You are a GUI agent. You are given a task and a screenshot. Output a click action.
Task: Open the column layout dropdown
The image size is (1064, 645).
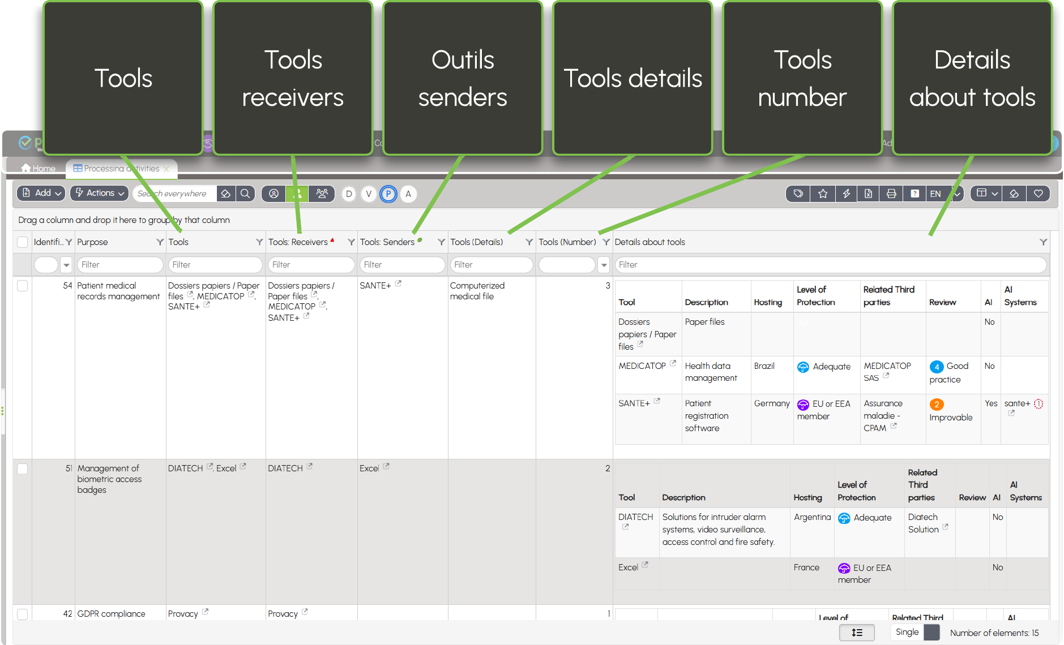tap(986, 193)
